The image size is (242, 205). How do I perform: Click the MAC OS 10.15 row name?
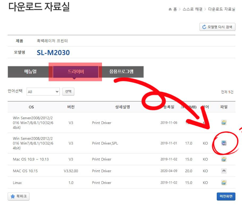25,171
